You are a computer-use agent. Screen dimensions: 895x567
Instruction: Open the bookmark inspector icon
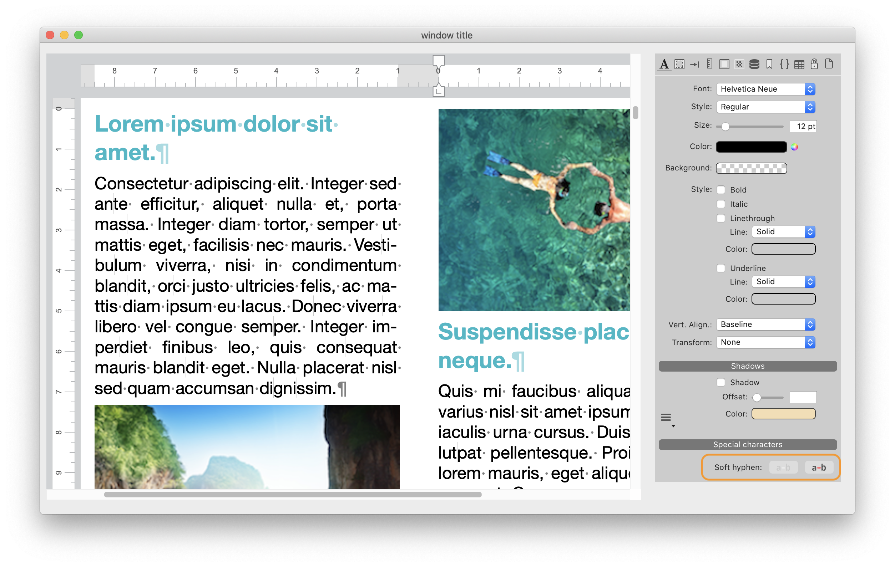[769, 64]
